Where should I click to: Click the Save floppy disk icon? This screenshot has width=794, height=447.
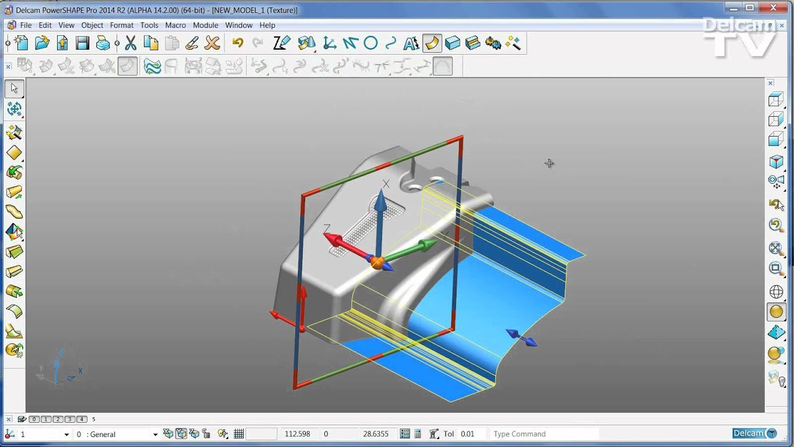click(83, 43)
